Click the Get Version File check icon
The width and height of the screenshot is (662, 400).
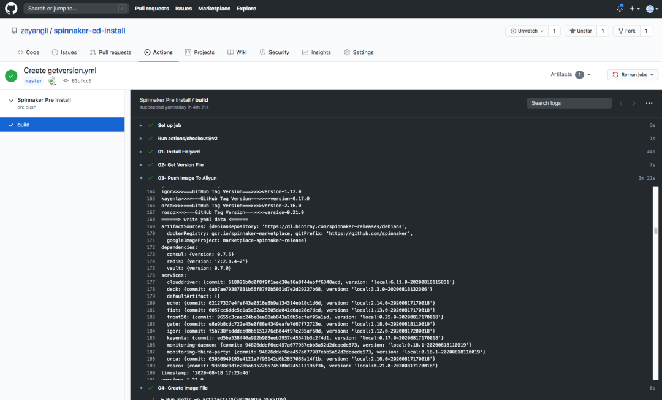point(150,165)
